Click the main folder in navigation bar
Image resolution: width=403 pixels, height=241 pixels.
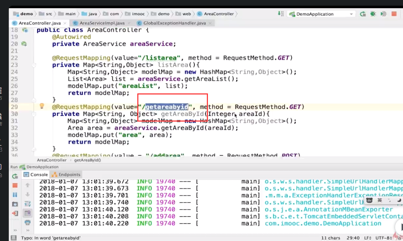pyautogui.click(x=67, y=14)
